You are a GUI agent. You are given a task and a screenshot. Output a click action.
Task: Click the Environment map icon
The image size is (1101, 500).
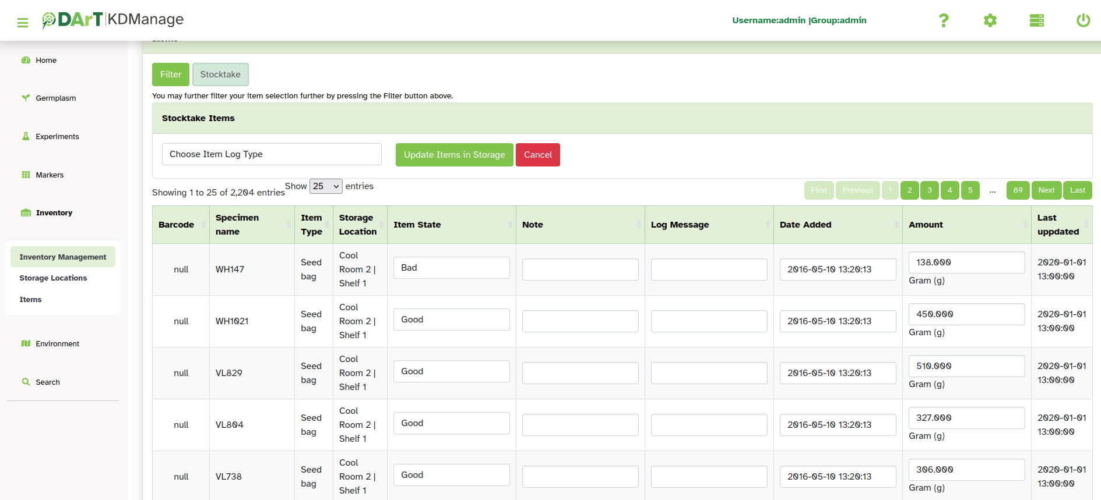[x=26, y=343]
